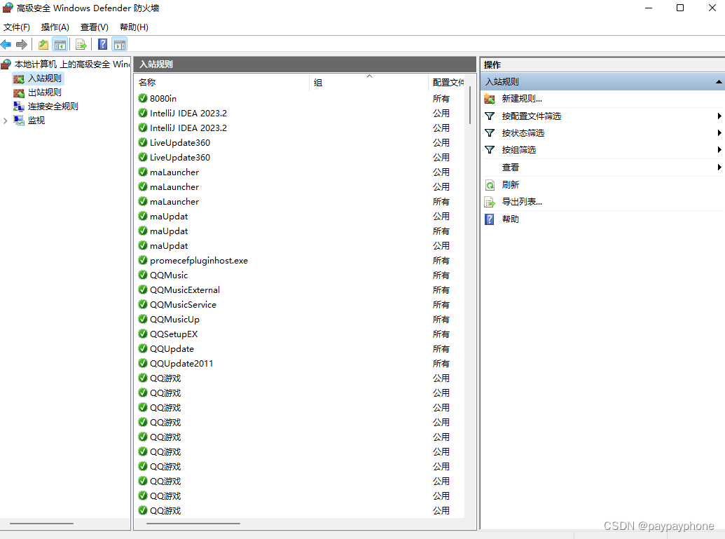Viewport: 725px width, 539px height.
Task: Open the 按组筛选 submenu arrow
Action: 719,150
